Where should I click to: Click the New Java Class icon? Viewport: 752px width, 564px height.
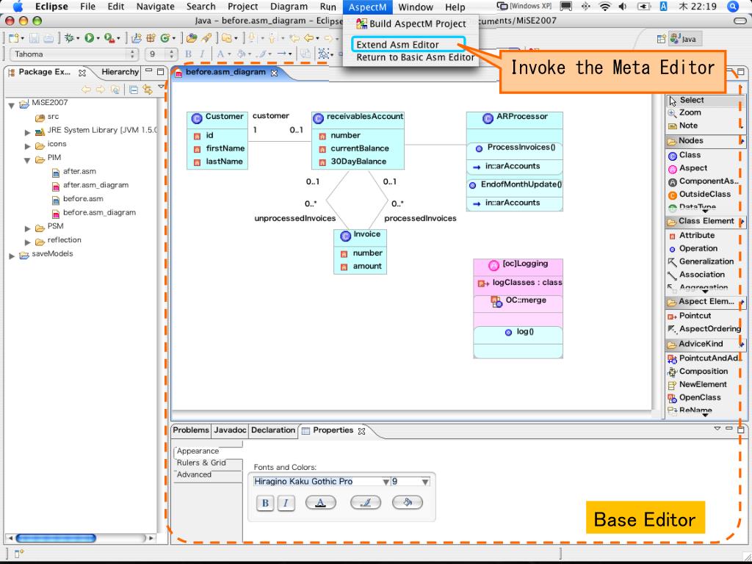[x=165, y=38]
